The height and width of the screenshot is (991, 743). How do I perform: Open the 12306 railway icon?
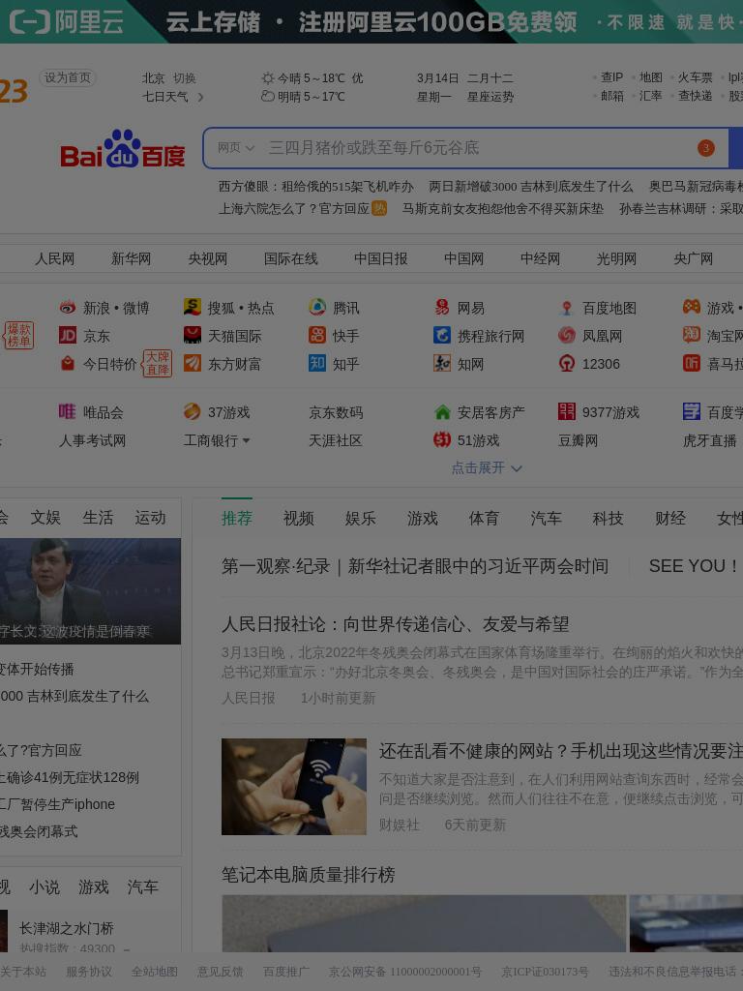click(567, 364)
